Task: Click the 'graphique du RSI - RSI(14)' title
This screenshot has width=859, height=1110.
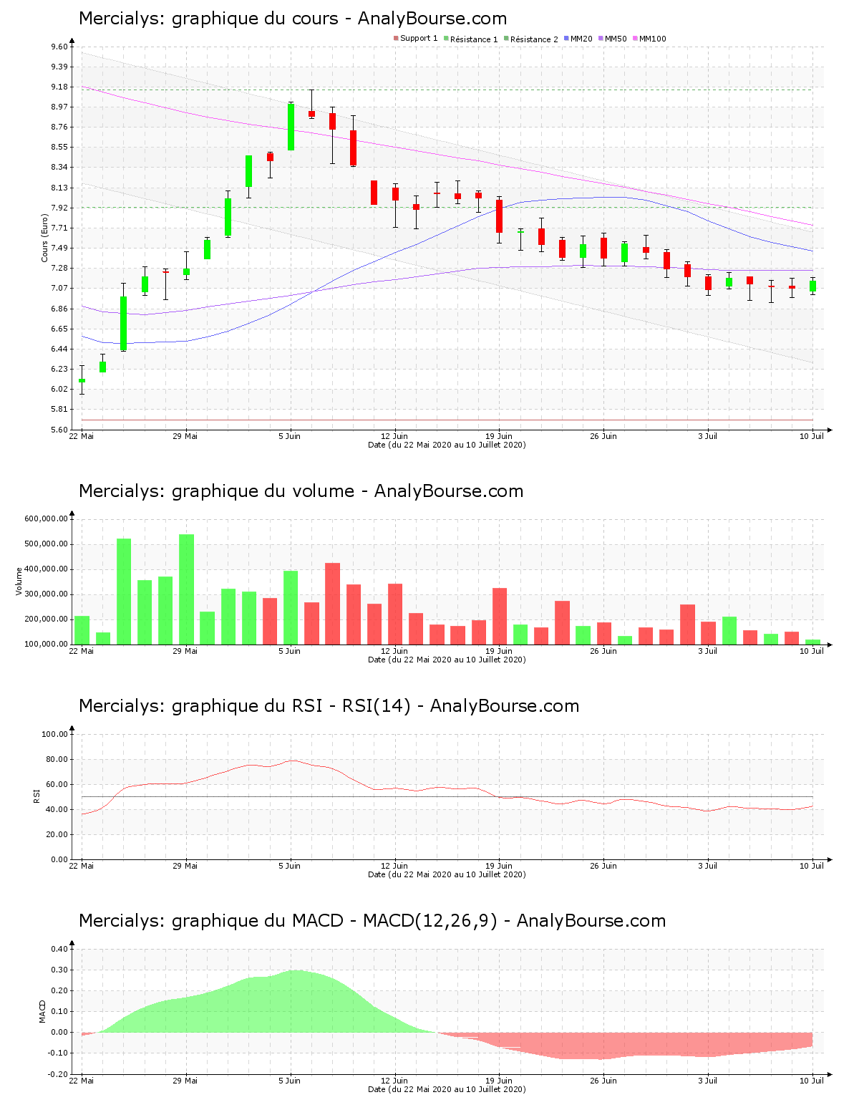Action: [329, 706]
